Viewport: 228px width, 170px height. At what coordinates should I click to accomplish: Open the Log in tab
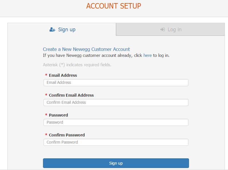click(x=171, y=30)
